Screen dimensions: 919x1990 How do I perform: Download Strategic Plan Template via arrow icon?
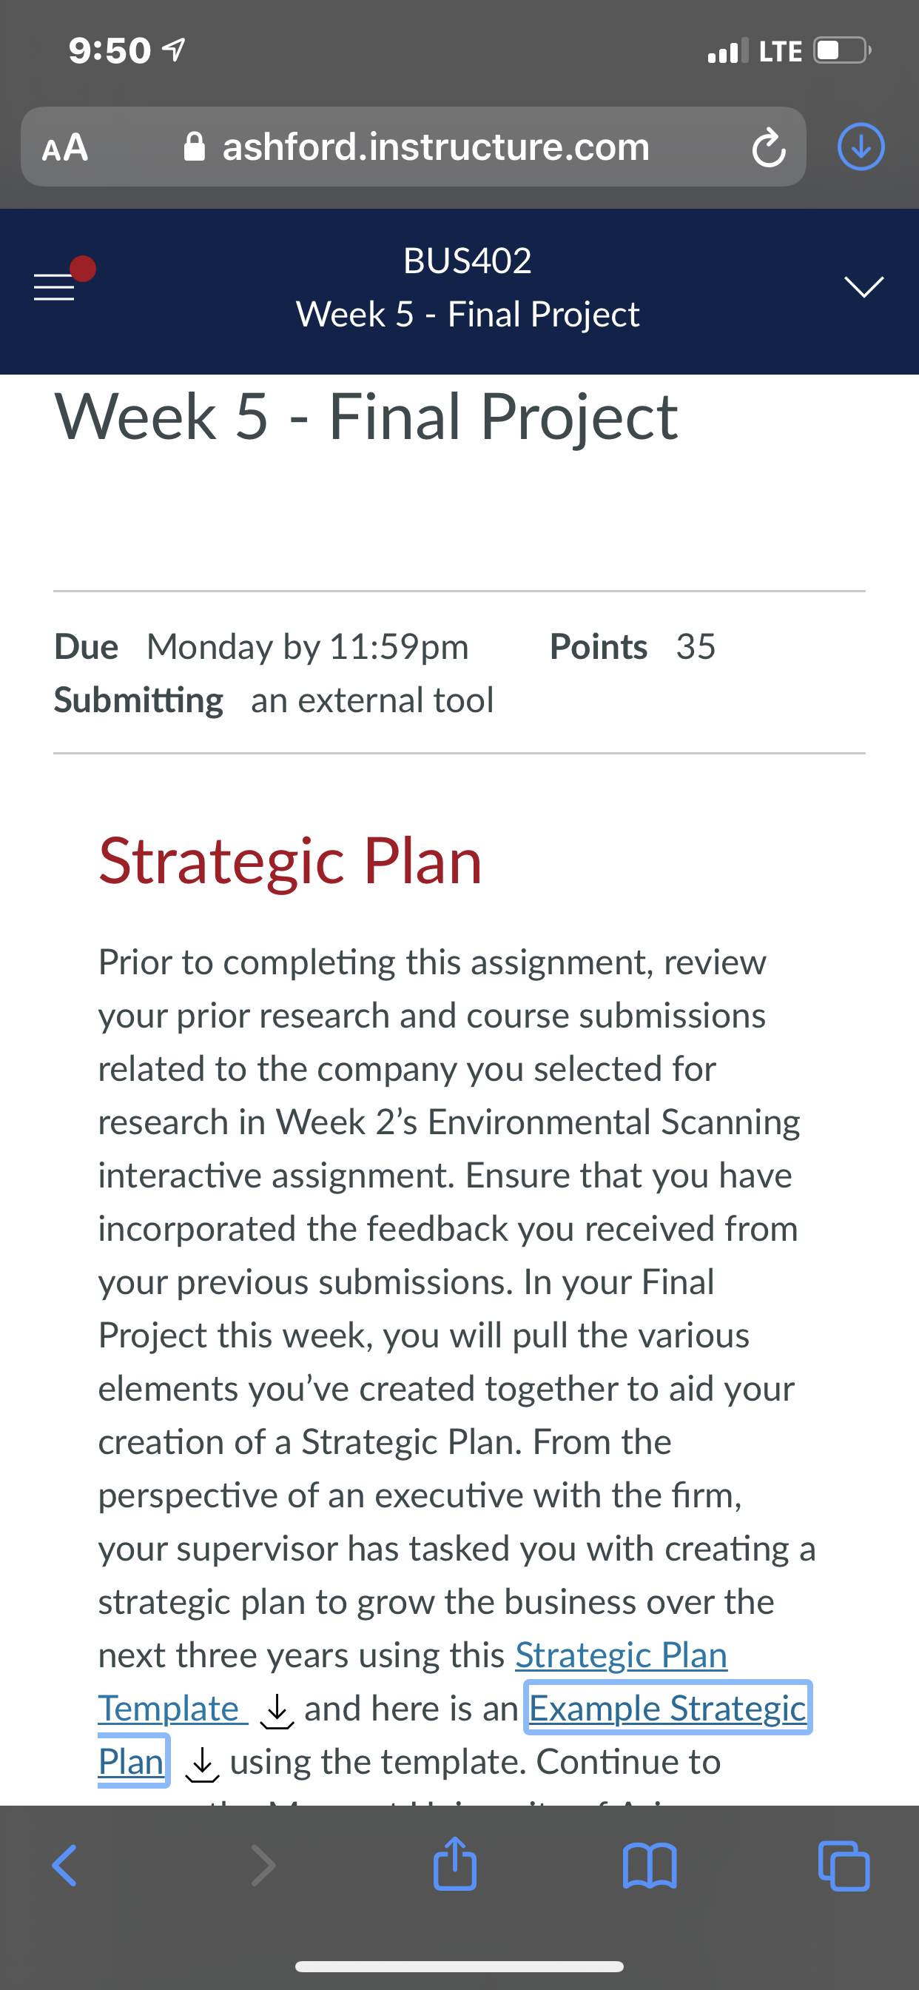[x=277, y=1711]
